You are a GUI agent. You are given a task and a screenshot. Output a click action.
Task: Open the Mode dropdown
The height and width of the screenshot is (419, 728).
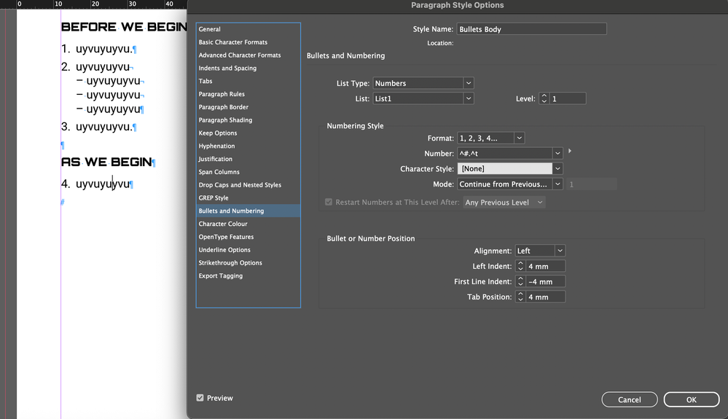pos(510,184)
